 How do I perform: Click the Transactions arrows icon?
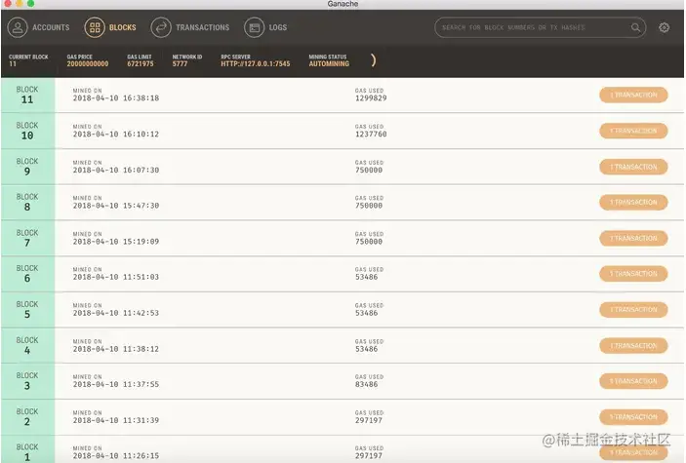click(161, 27)
